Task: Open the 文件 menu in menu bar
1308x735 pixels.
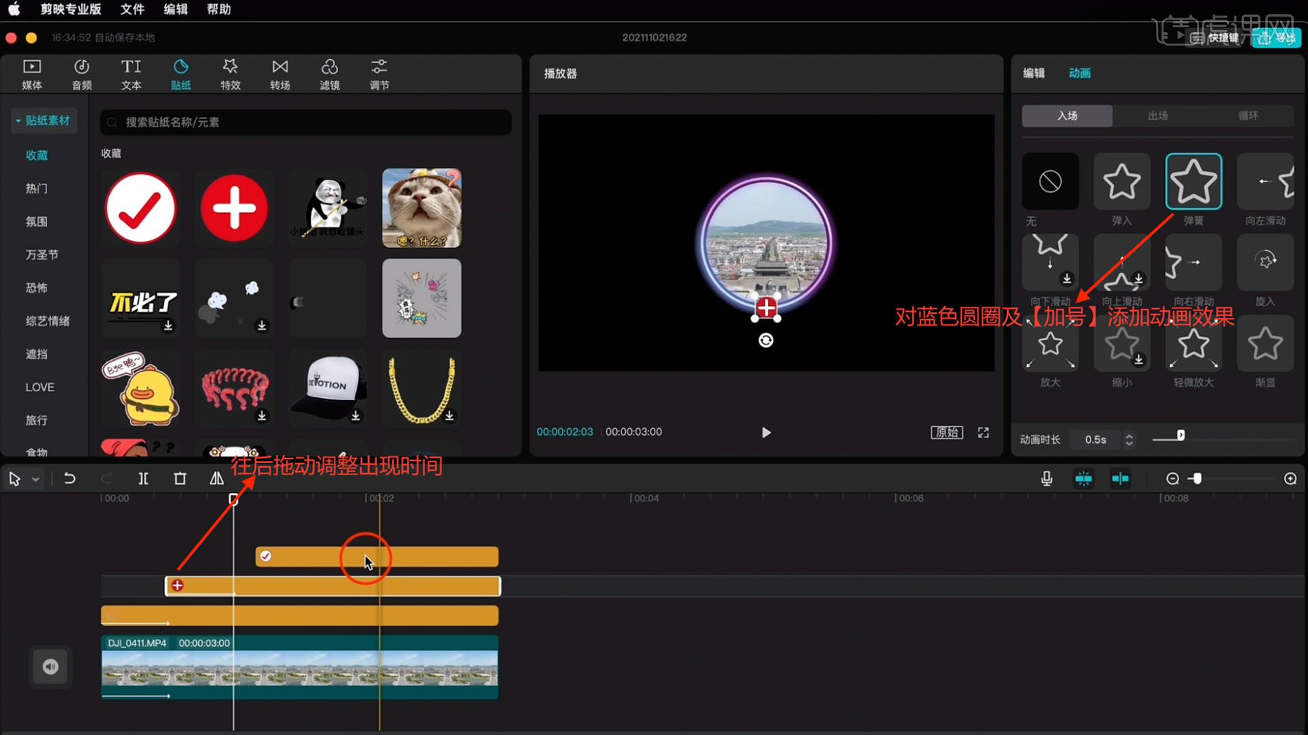Action: coord(132,10)
